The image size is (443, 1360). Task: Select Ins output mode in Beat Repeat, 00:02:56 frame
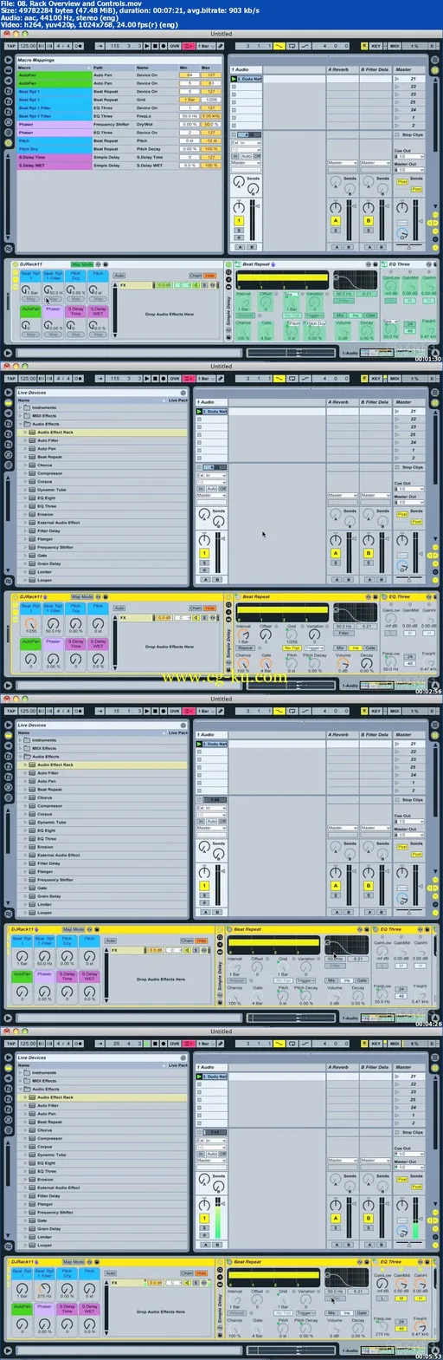pyautogui.click(x=356, y=647)
